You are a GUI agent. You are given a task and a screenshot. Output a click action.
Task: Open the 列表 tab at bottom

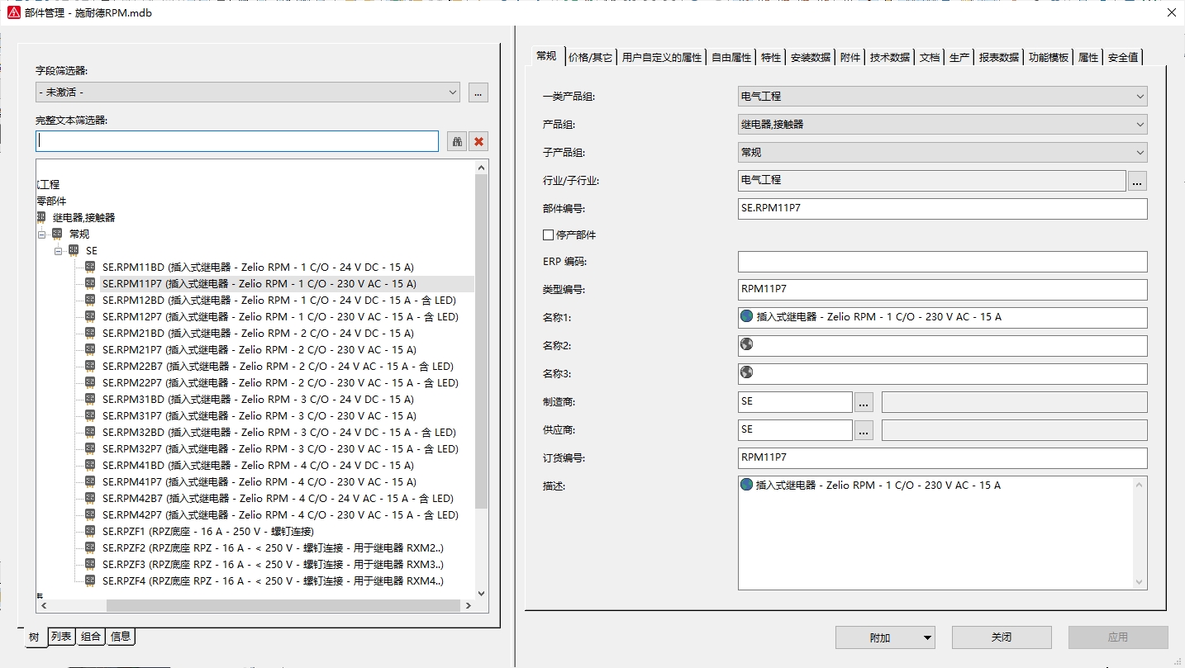(61, 637)
